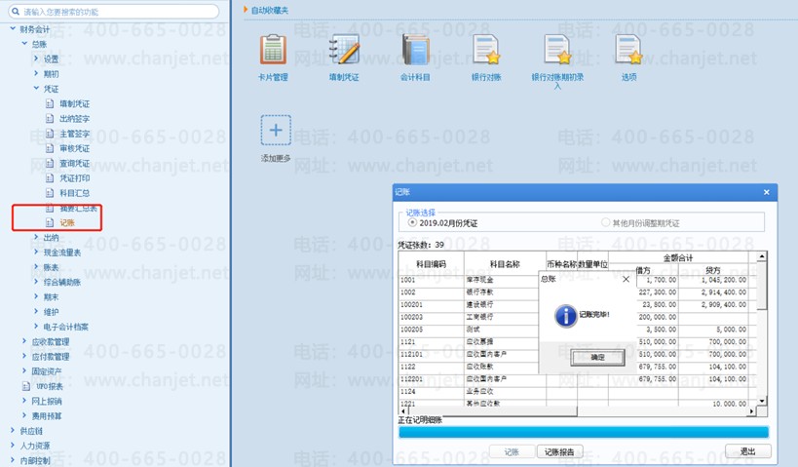Click the 科目编码 column header
The height and width of the screenshot is (467, 798).
[431, 264]
